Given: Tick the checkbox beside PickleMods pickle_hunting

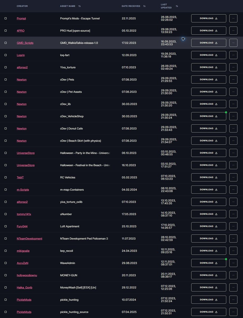Looking at the screenshot, I should click(6, 300).
